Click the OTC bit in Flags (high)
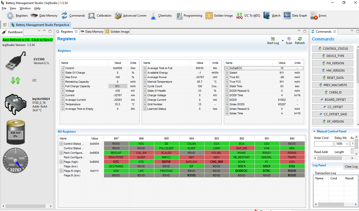 [x=116, y=162]
